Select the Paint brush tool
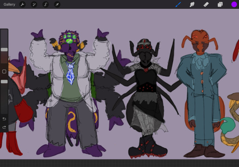This screenshot has height=167, width=239. 178,4
